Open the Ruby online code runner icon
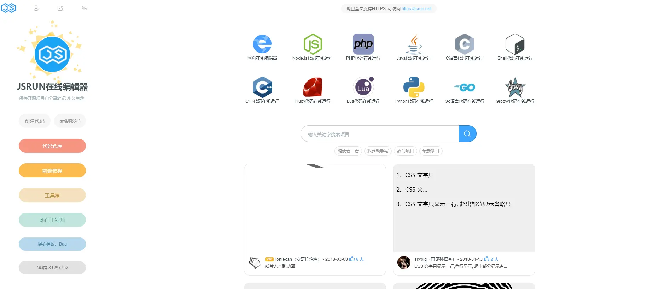Viewport: 653px width, 289px height. pyautogui.click(x=313, y=87)
